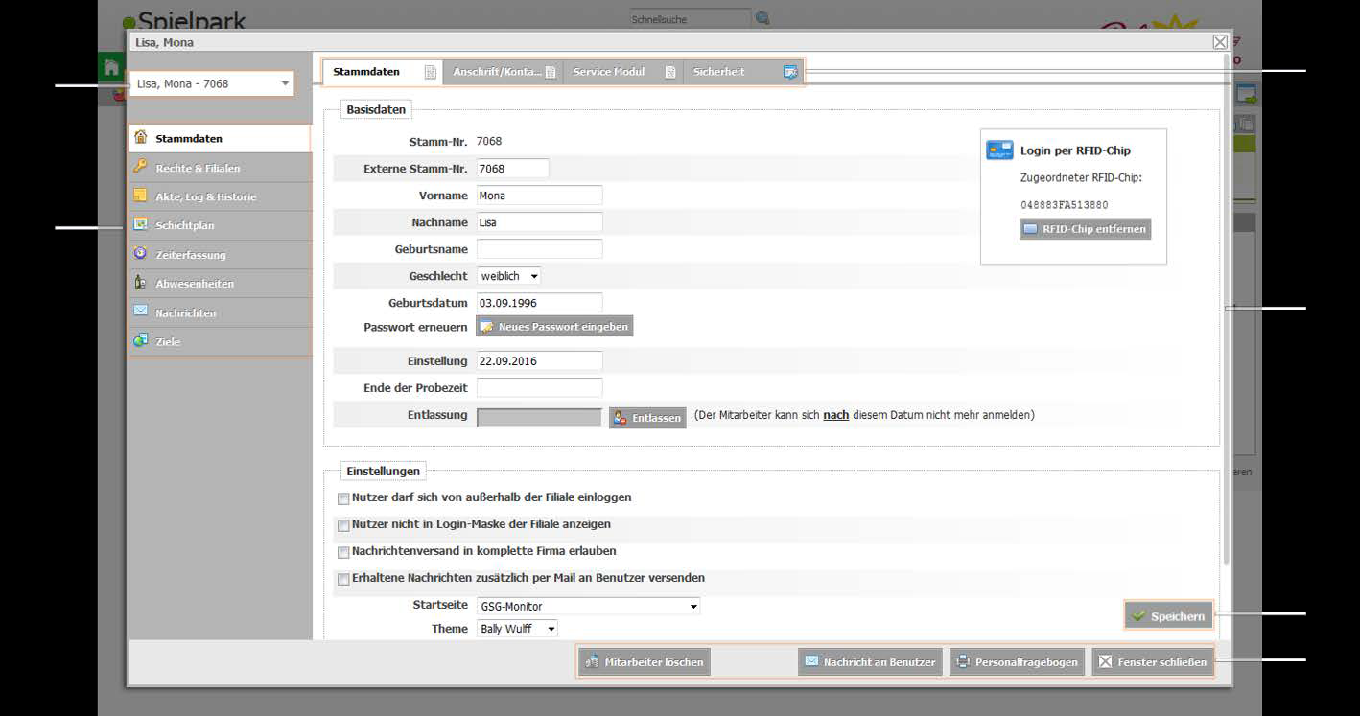This screenshot has width=1360, height=716.
Task: Switch to the Service Modul tab
Action: tap(622, 72)
